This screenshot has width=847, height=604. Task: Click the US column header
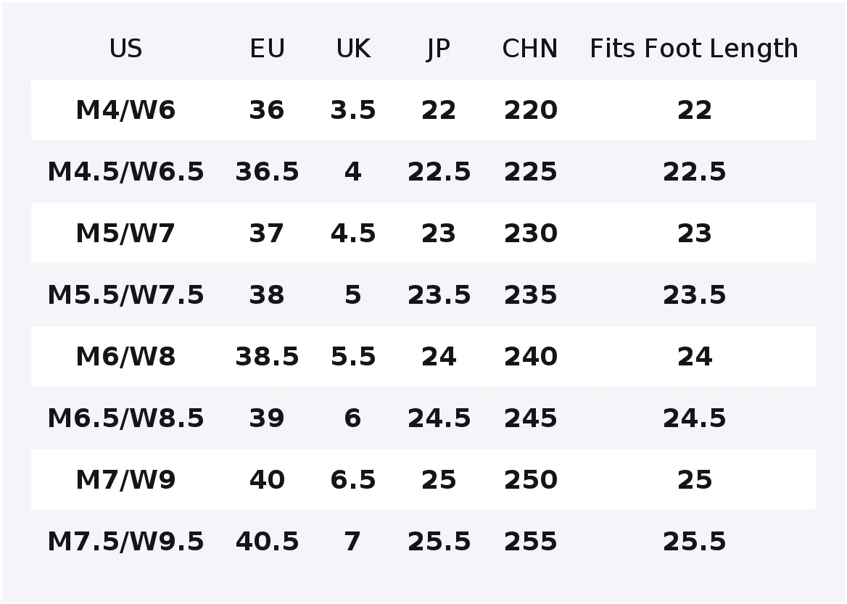[x=126, y=49]
